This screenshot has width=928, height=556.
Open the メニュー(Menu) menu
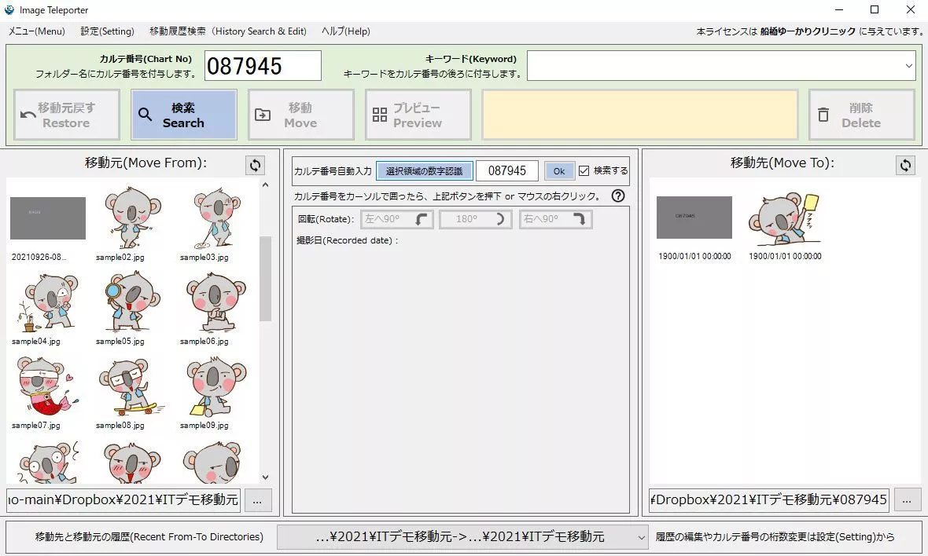tap(37, 31)
